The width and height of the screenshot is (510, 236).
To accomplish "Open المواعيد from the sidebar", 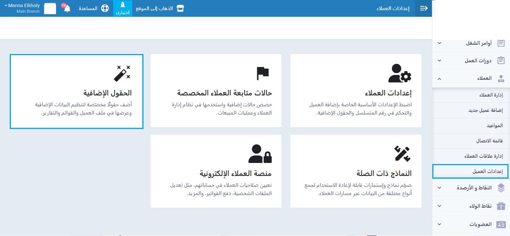I will 494,126.
